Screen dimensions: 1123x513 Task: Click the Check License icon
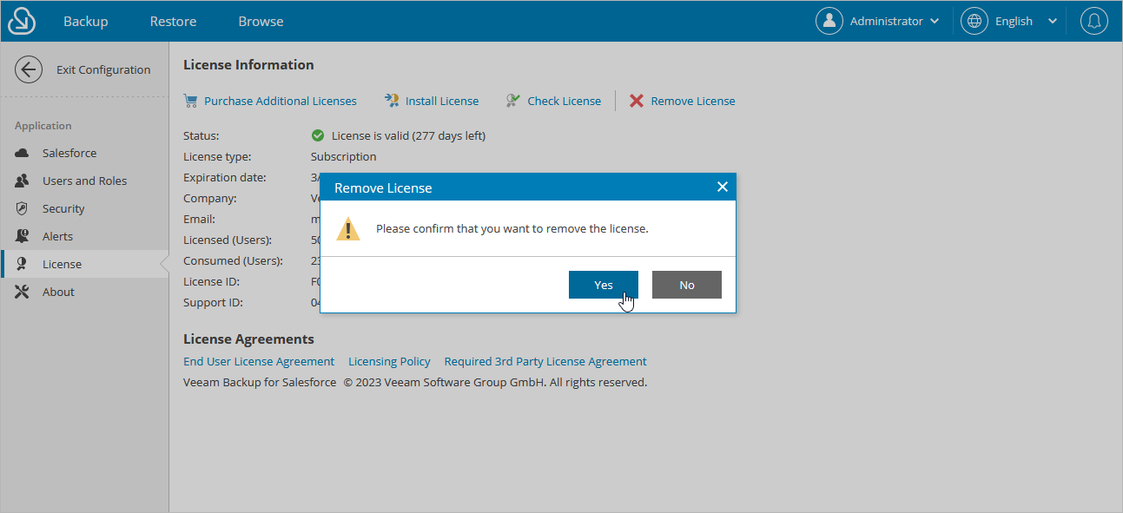coord(513,101)
